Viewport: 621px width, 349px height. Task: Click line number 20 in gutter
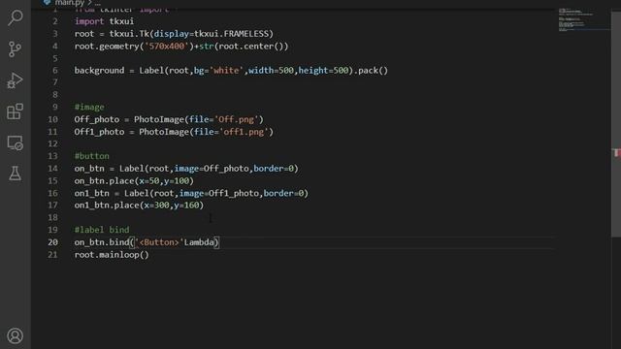pos(52,242)
